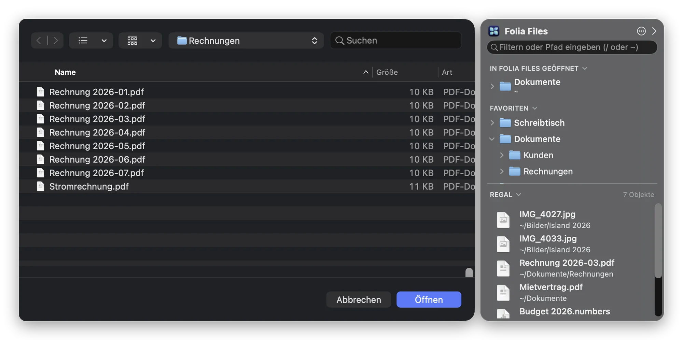This screenshot has width=683, height=340.
Task: Sort files by the Größe column
Action: 387,72
